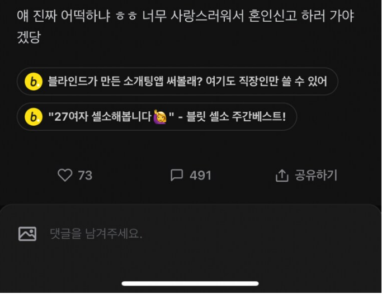Click the yellow b. logo on the dating app banner
Screen dimensions: 382x294
34,82
